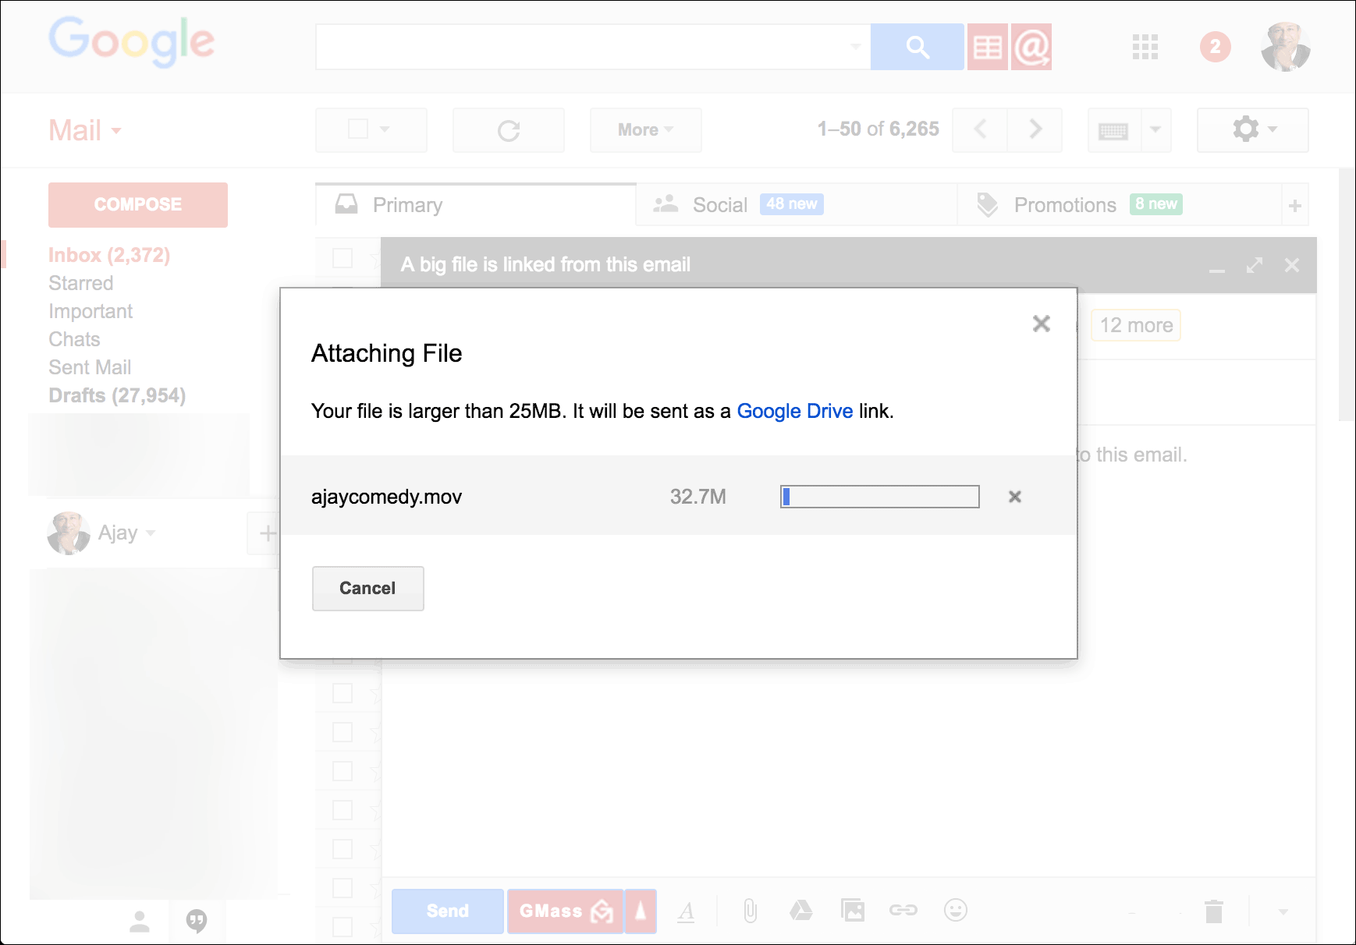Open the Google Apps grid icon
Screen dimensions: 1356x945
point(1145,47)
